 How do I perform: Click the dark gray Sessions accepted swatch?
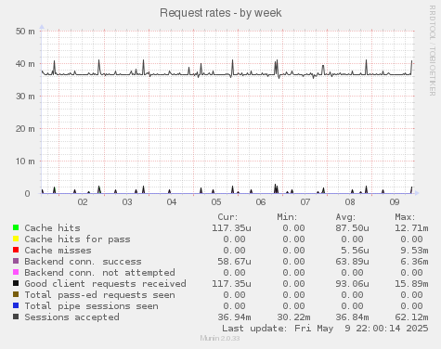16,317
